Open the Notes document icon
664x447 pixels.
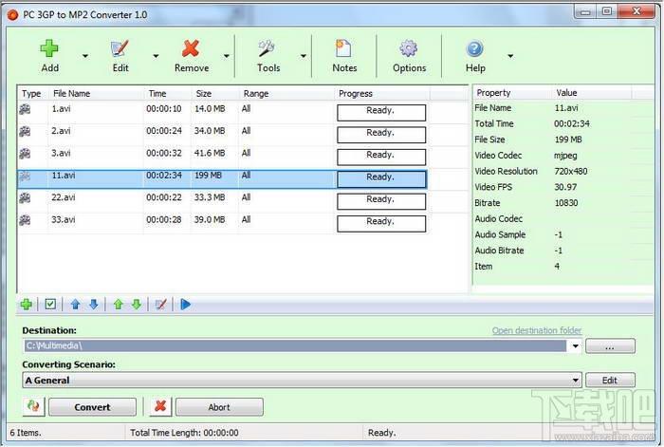pyautogui.click(x=343, y=48)
